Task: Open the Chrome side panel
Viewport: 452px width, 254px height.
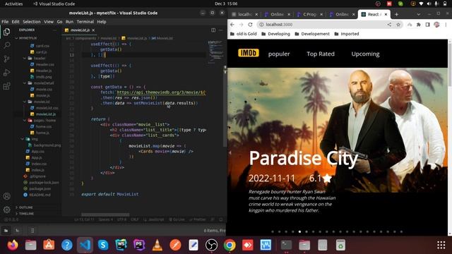Action: (427, 25)
